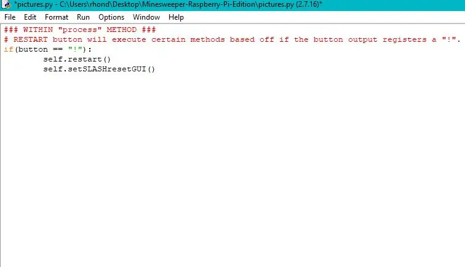Click the pictures.py title bar text
The width and height of the screenshot is (465, 267).
168,4
